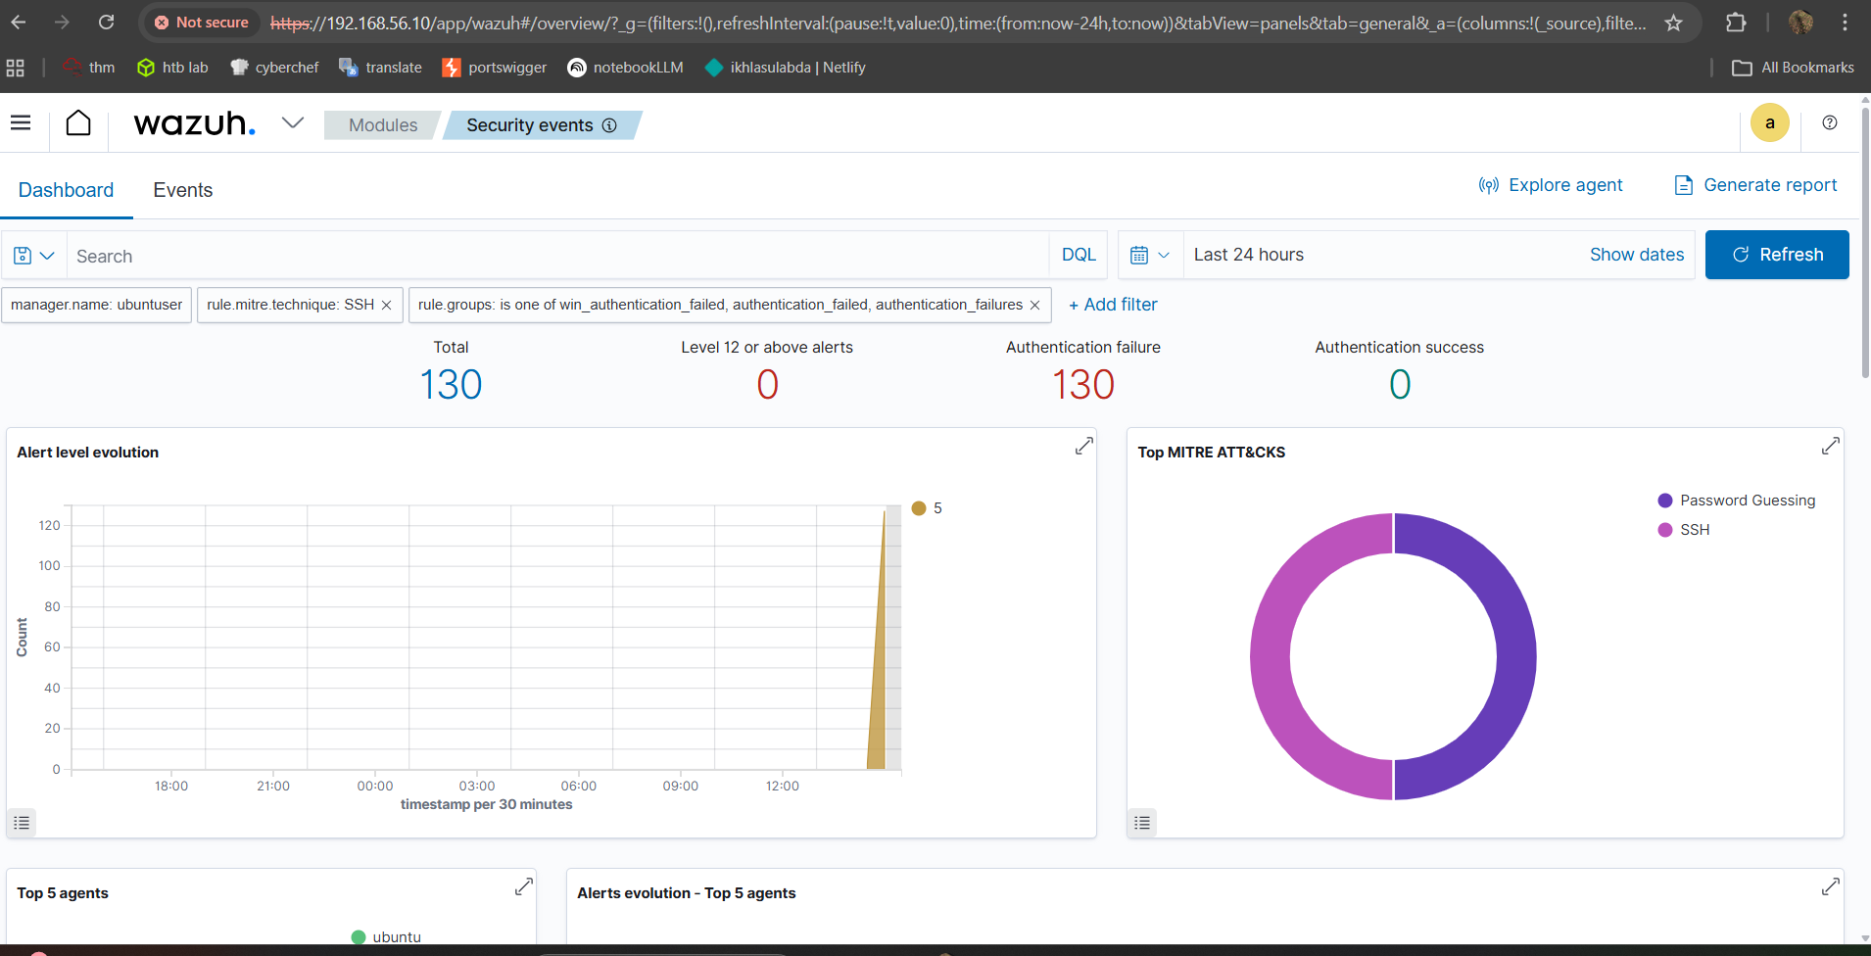Expand the Alerts evolution Top 5 agents panel

tap(1830, 886)
